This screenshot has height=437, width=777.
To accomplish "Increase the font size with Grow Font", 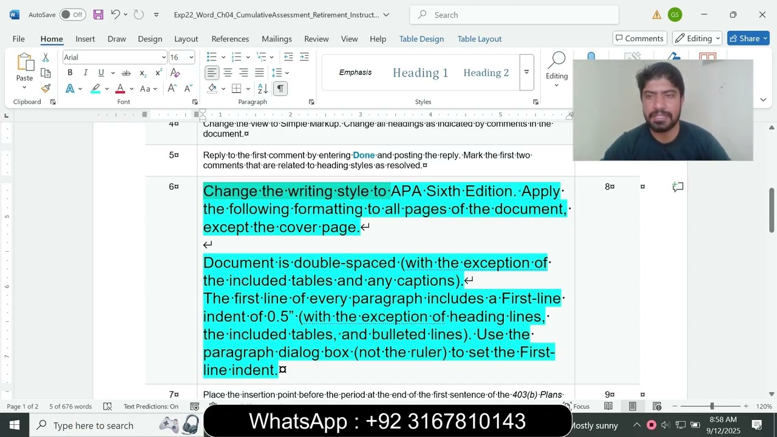I will pos(172,89).
